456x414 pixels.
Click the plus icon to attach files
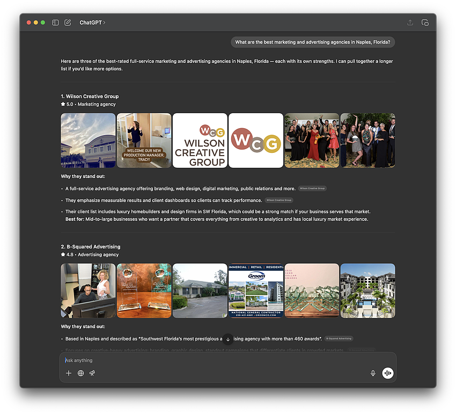tap(69, 373)
